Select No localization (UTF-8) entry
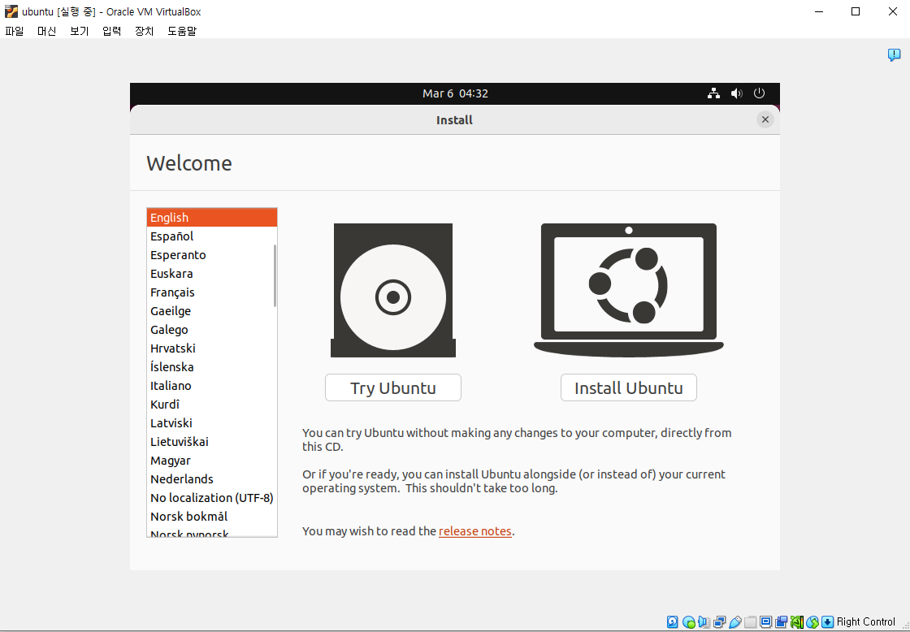The image size is (910, 632). pyautogui.click(x=212, y=497)
